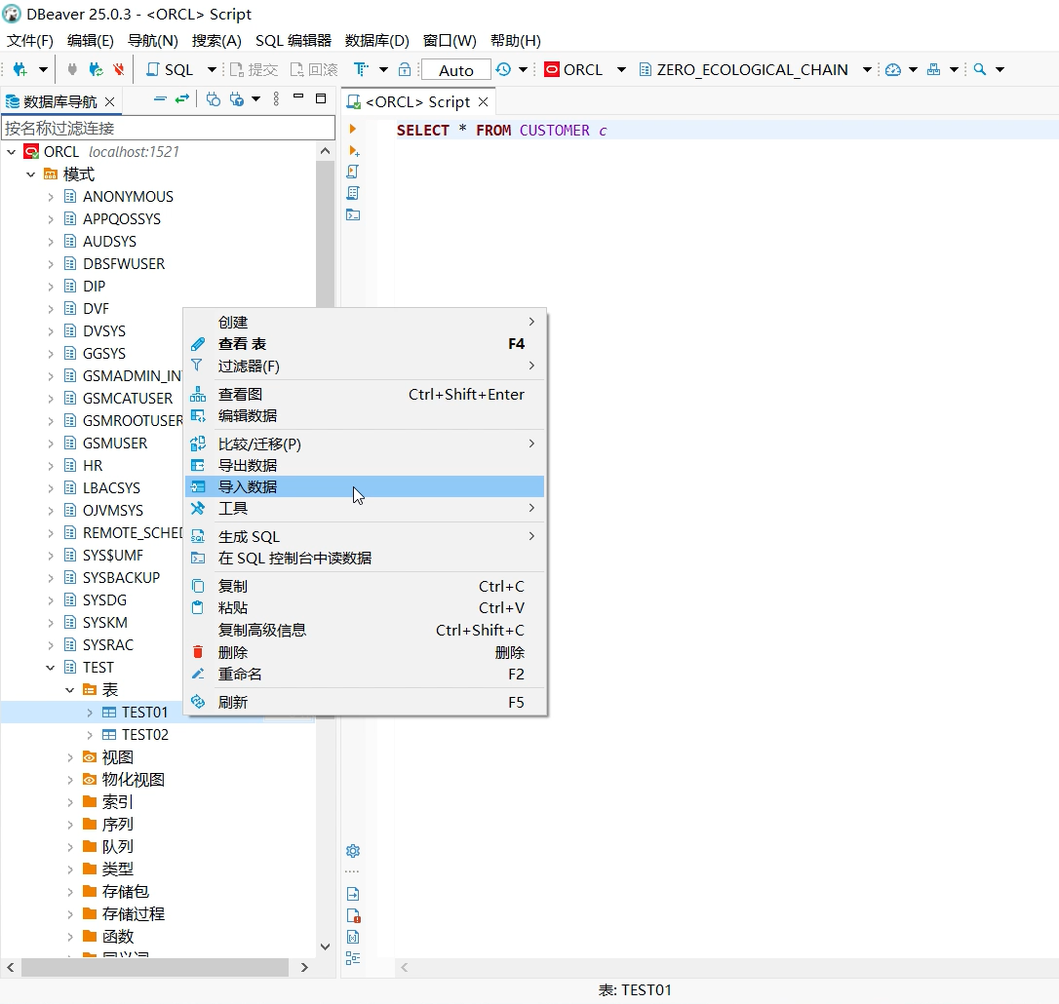
Task: Expand the 存储过程 folder
Action: pos(69,914)
